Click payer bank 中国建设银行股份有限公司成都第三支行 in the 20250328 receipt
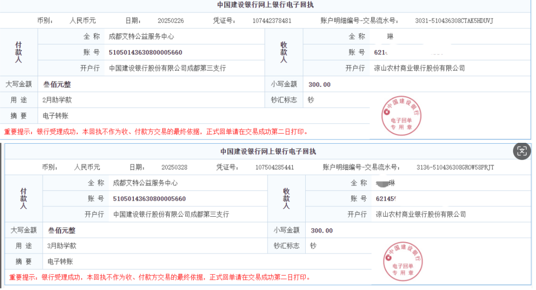The width and height of the screenshot is (536, 290). pyautogui.click(x=171, y=215)
